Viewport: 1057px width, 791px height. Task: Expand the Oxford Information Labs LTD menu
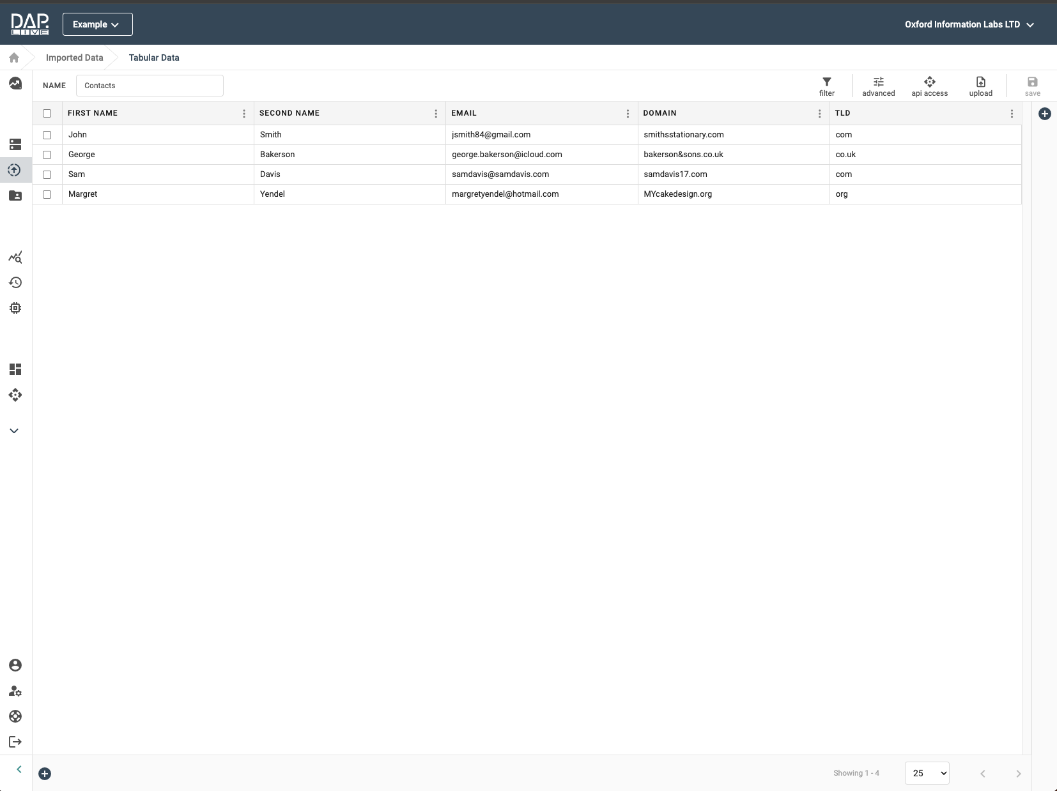pos(969,24)
